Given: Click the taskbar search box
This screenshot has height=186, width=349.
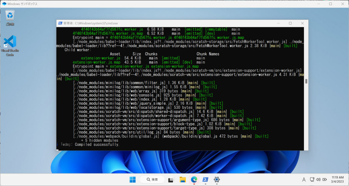Looking at the screenshot, I should [152, 180].
